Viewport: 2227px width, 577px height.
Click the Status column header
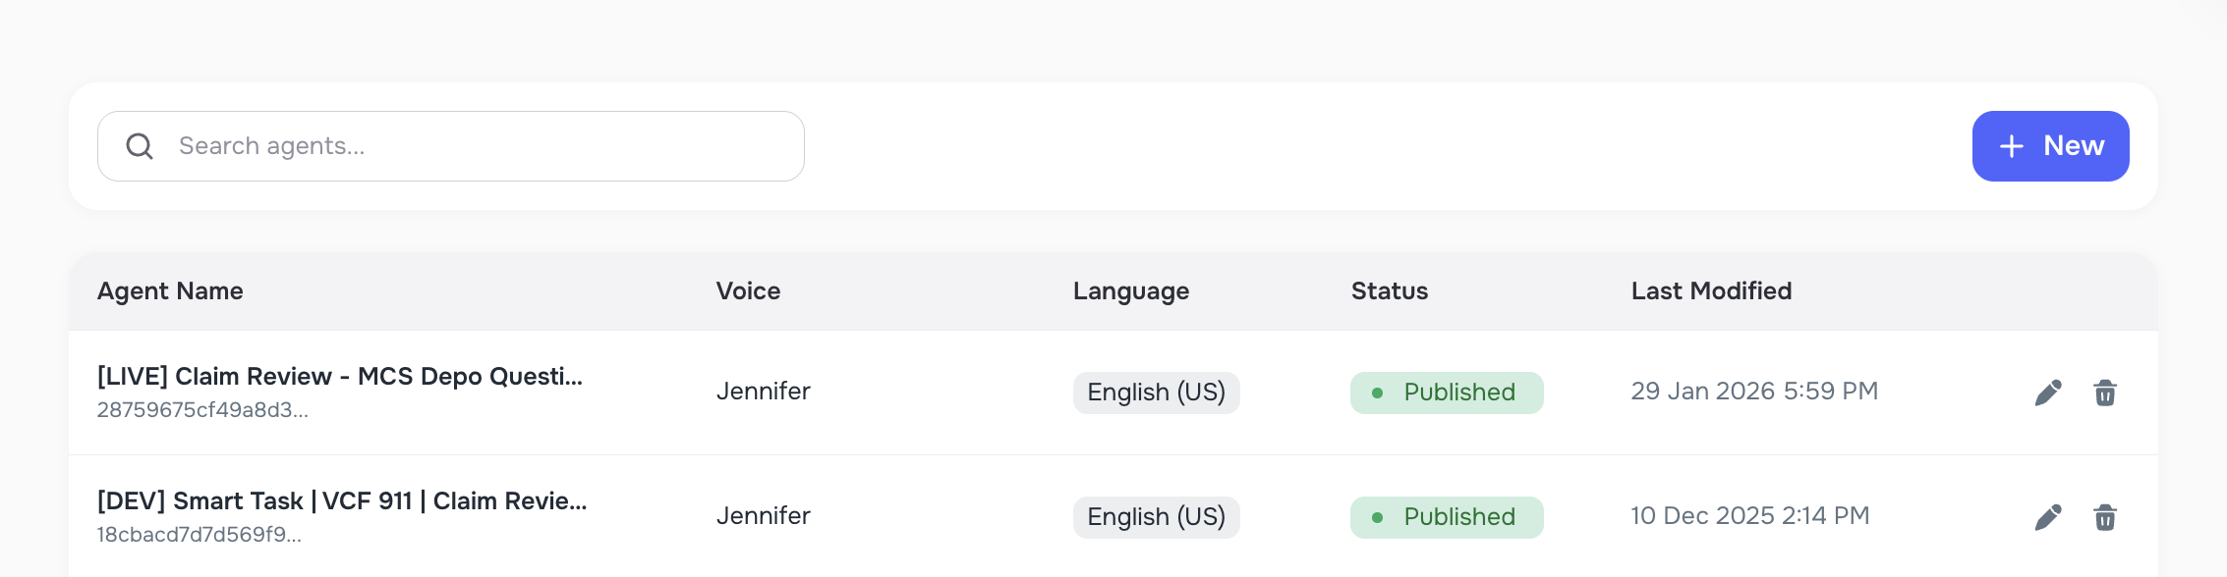click(x=1389, y=291)
